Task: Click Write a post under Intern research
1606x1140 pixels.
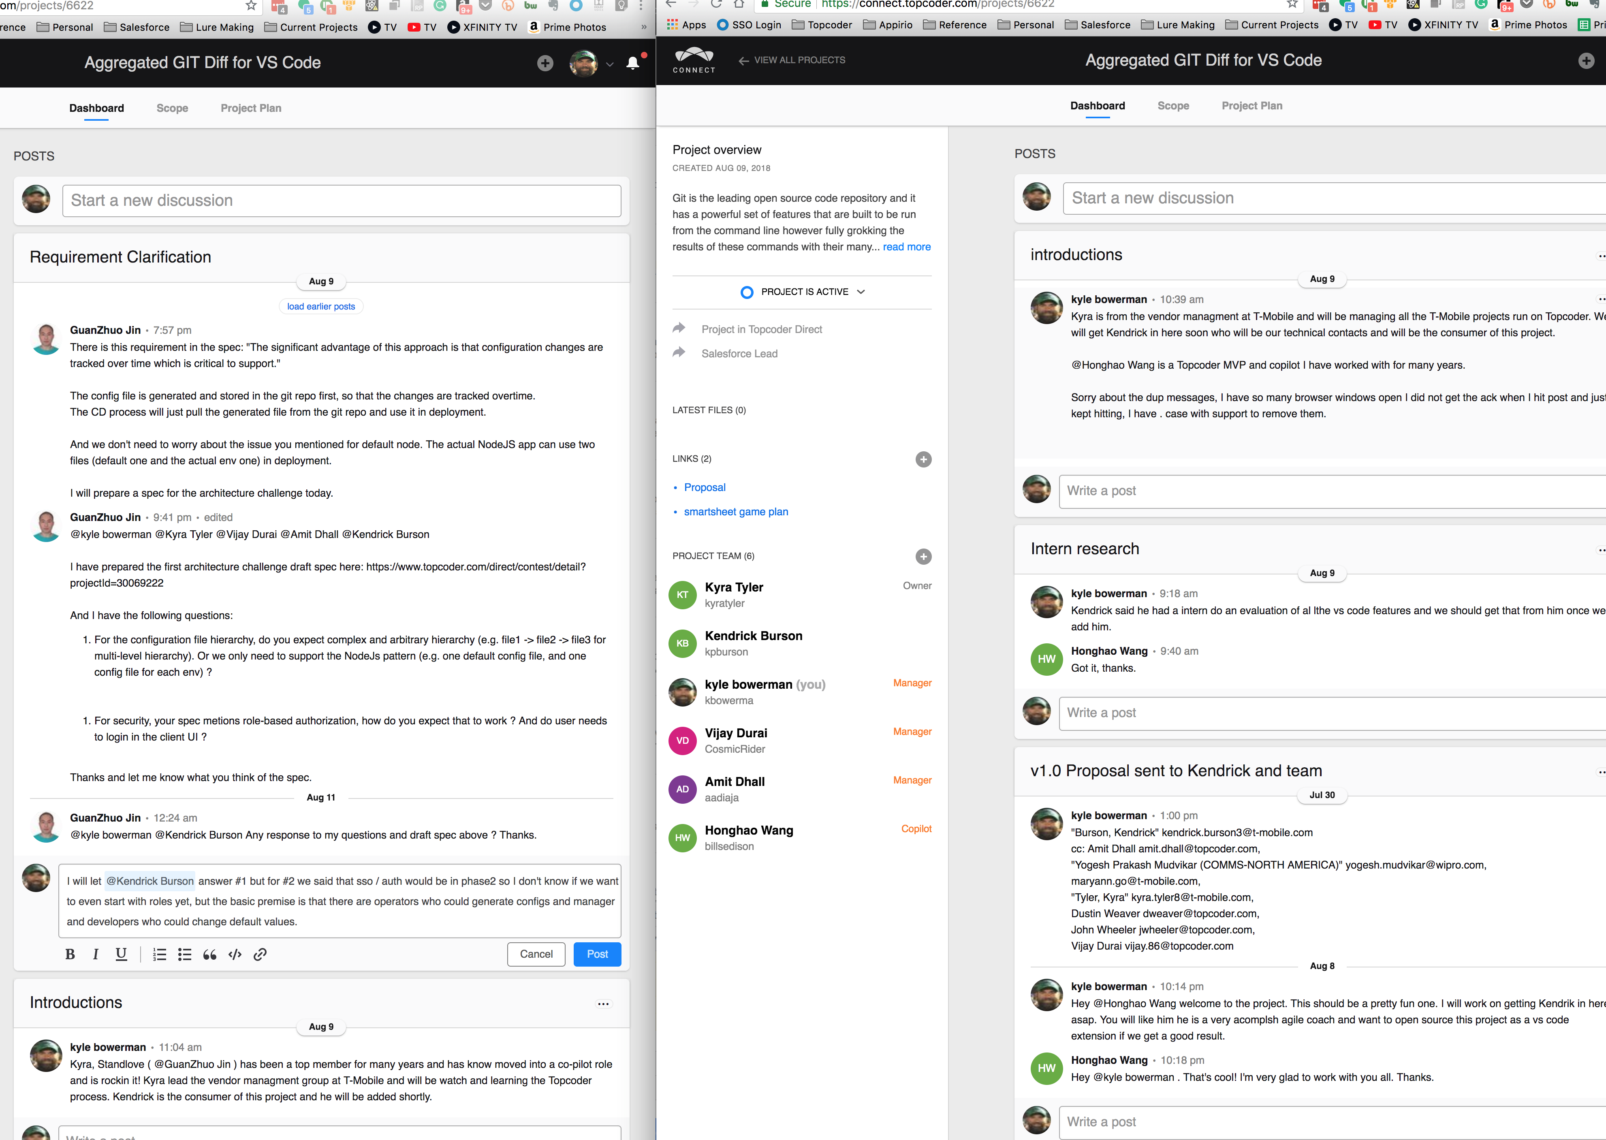Action: click(1332, 713)
